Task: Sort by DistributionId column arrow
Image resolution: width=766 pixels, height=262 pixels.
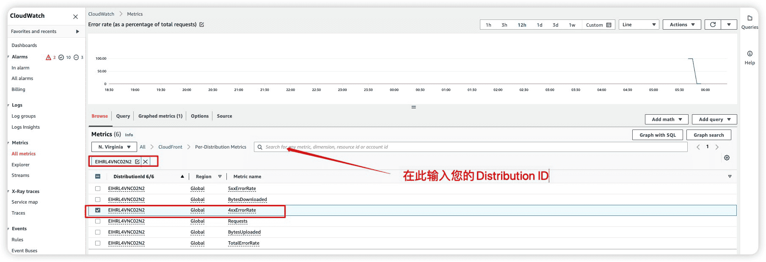Action: [x=182, y=177]
